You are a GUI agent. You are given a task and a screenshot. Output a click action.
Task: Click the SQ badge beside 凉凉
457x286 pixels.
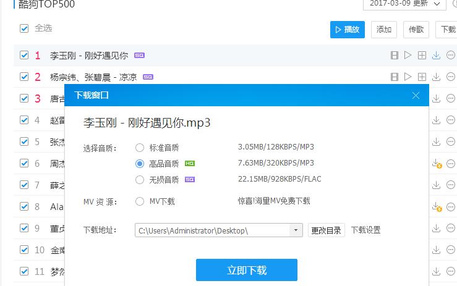click(148, 77)
